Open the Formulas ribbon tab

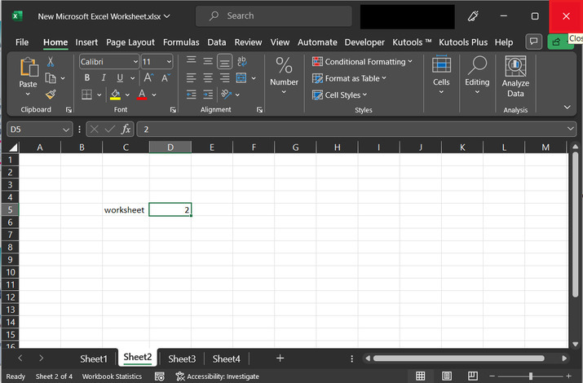point(180,42)
